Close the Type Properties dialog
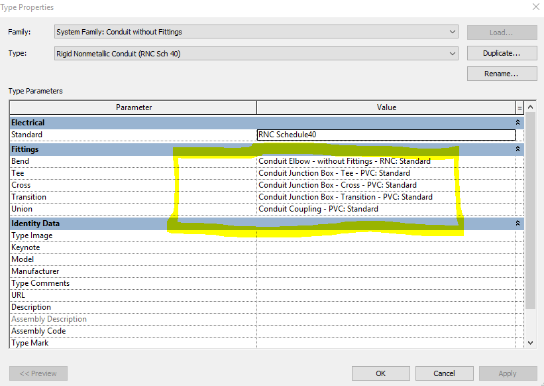 (535, 7)
